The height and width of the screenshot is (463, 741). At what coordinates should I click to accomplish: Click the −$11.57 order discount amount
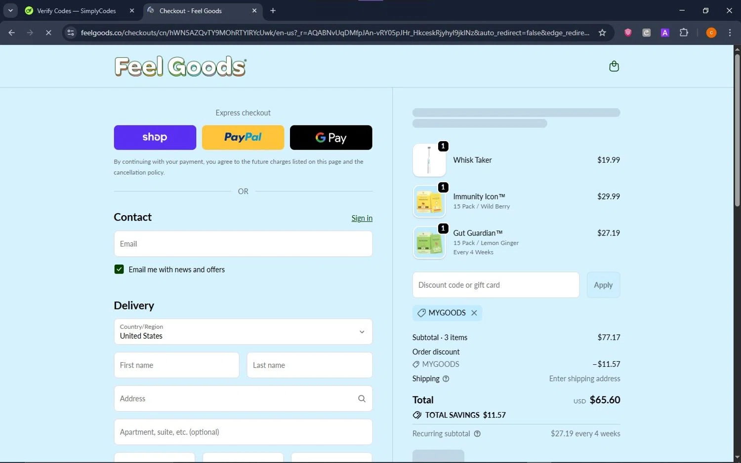607,364
